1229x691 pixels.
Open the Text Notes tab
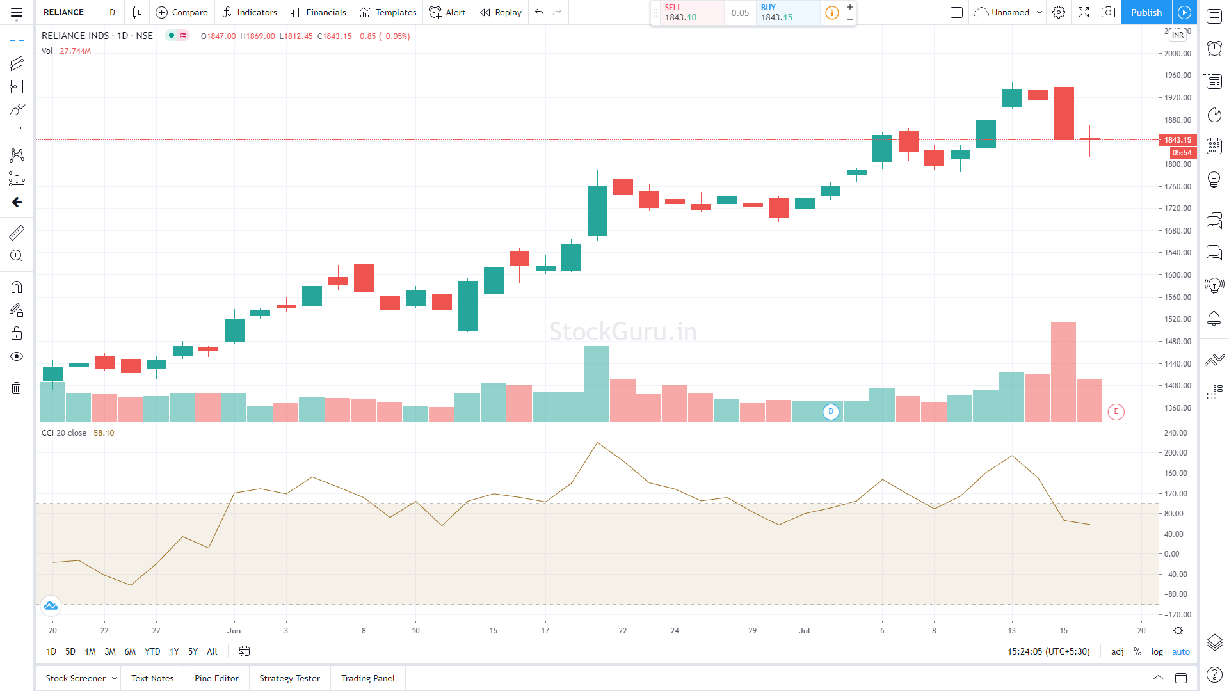152,678
